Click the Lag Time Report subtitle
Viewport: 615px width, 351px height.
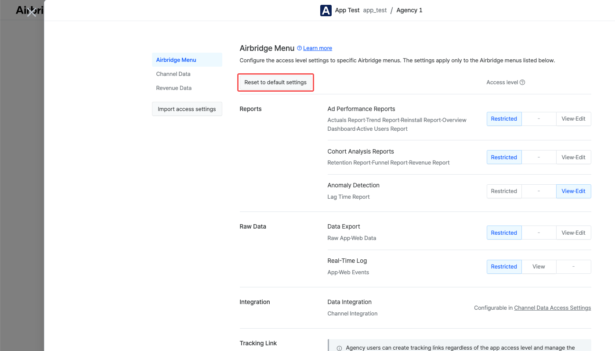click(x=348, y=197)
